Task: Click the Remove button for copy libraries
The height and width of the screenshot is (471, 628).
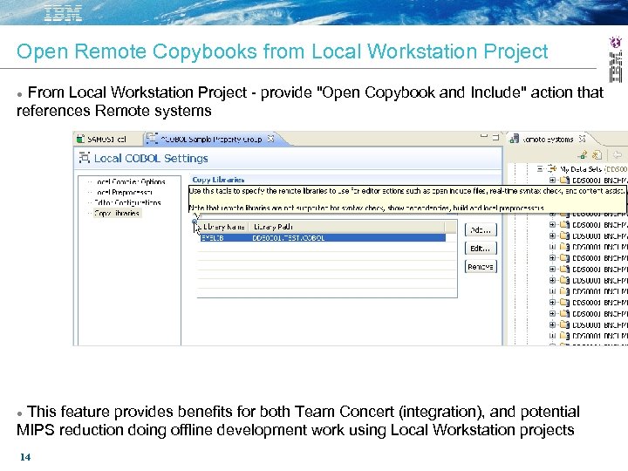Action: pos(481,266)
